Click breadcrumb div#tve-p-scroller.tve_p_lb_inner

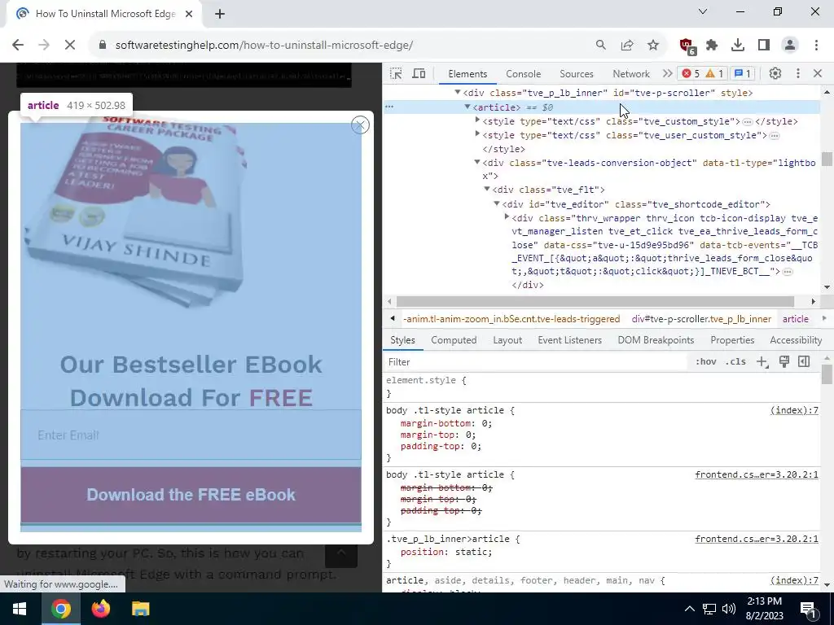pyautogui.click(x=701, y=319)
